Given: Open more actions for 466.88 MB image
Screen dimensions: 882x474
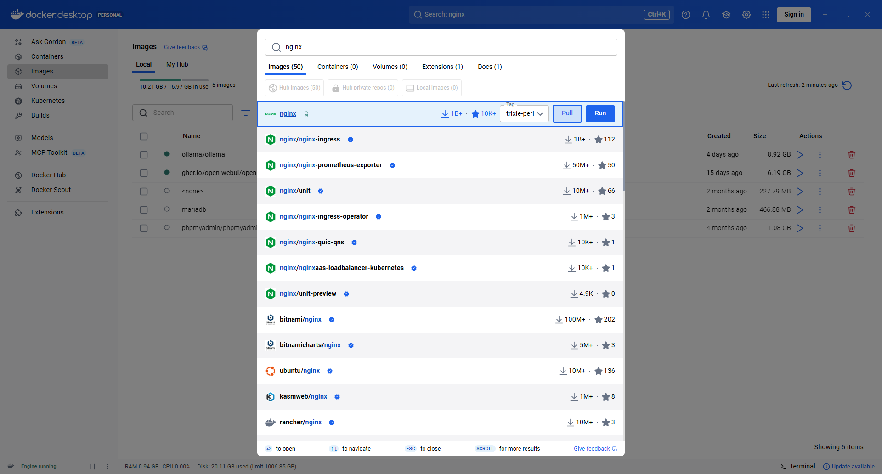Looking at the screenshot, I should point(820,210).
